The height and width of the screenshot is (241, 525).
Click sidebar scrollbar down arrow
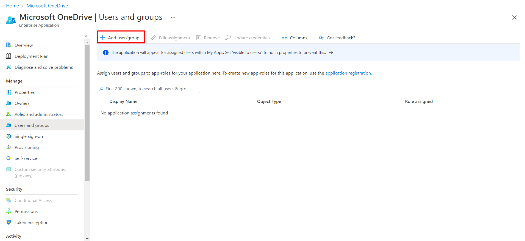(87, 239)
